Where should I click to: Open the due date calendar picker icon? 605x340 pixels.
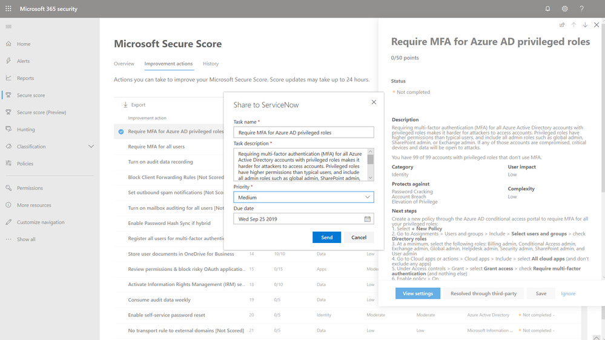click(x=368, y=219)
